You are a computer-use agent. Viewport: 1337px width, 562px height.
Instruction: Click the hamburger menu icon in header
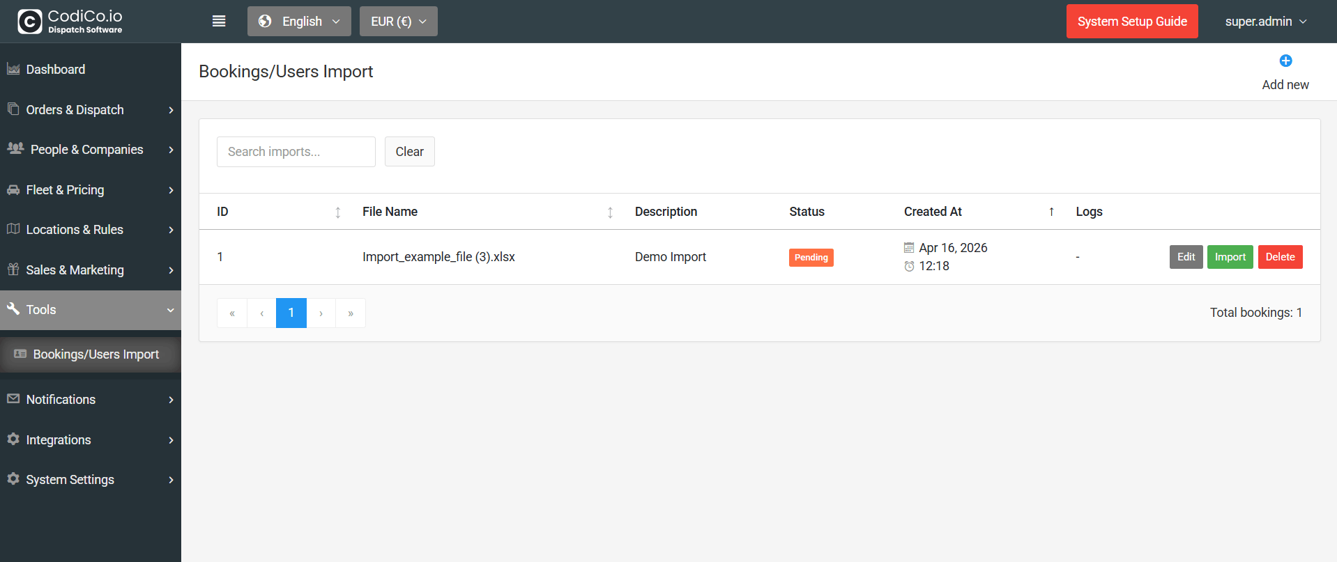click(x=219, y=21)
